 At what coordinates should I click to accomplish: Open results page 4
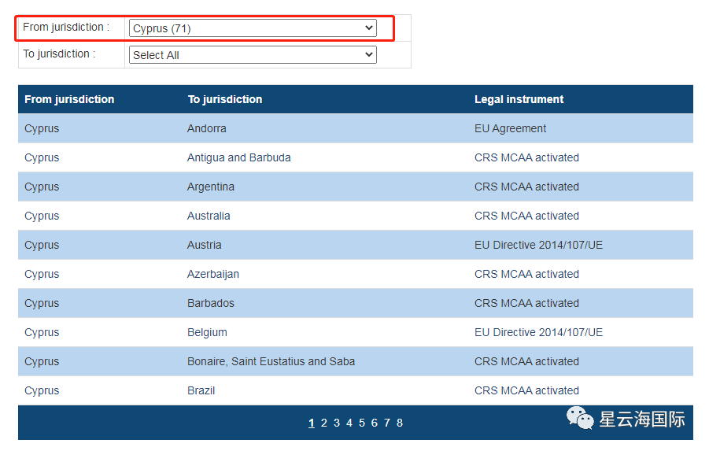point(349,423)
